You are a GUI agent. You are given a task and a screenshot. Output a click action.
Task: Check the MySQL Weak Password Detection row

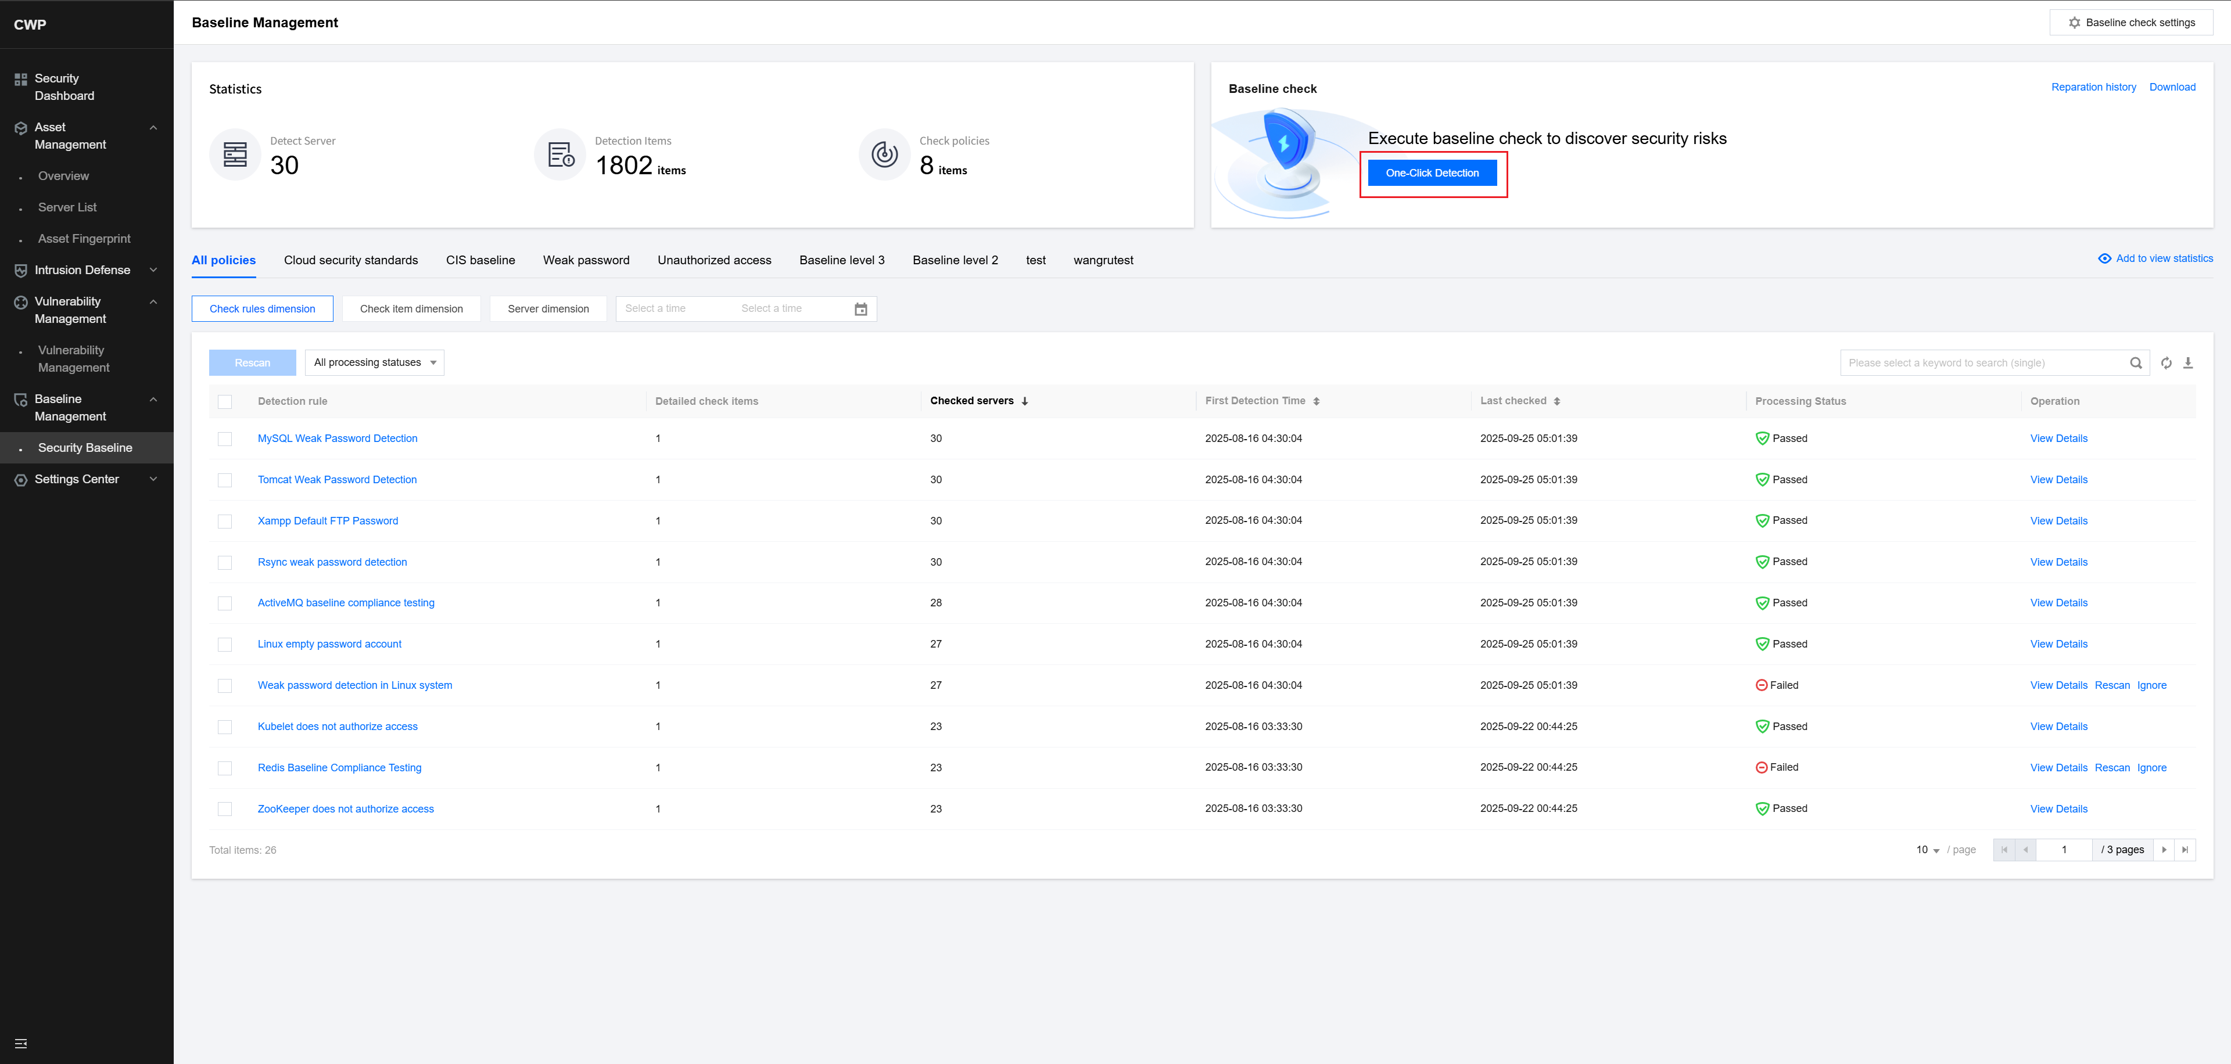pyautogui.click(x=225, y=439)
